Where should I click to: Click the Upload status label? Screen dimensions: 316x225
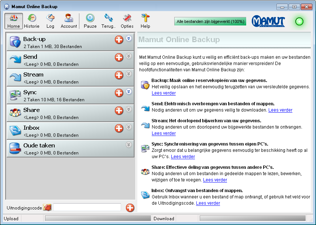(x=11, y=219)
